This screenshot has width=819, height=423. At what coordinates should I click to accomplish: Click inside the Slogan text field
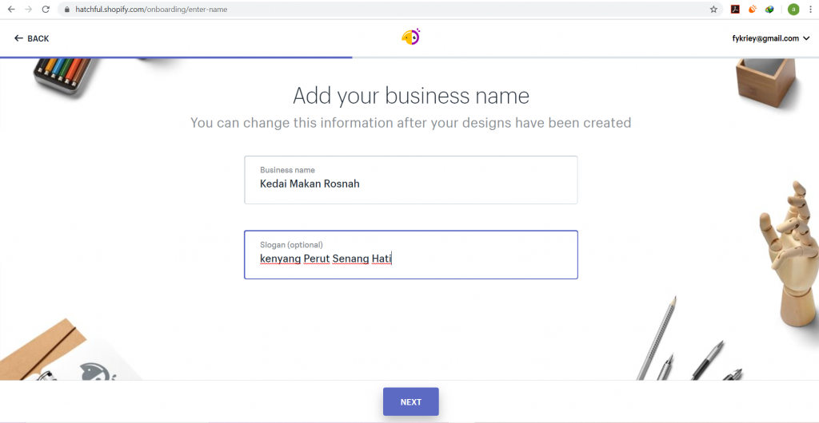click(x=410, y=255)
